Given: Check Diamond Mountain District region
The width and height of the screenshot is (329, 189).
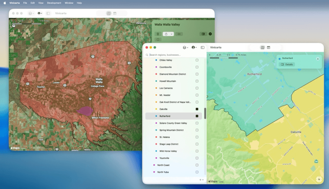Looking at the screenshot, I should 197,74.
